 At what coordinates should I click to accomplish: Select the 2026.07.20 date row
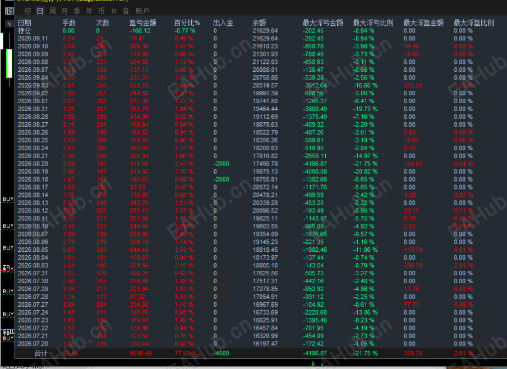pyautogui.click(x=33, y=344)
